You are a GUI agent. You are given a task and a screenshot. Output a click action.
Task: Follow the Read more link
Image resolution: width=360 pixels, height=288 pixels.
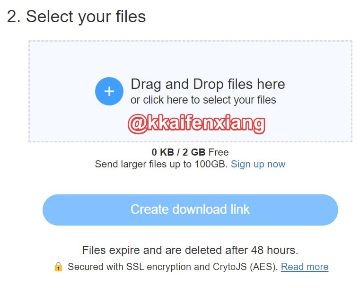[x=304, y=267]
